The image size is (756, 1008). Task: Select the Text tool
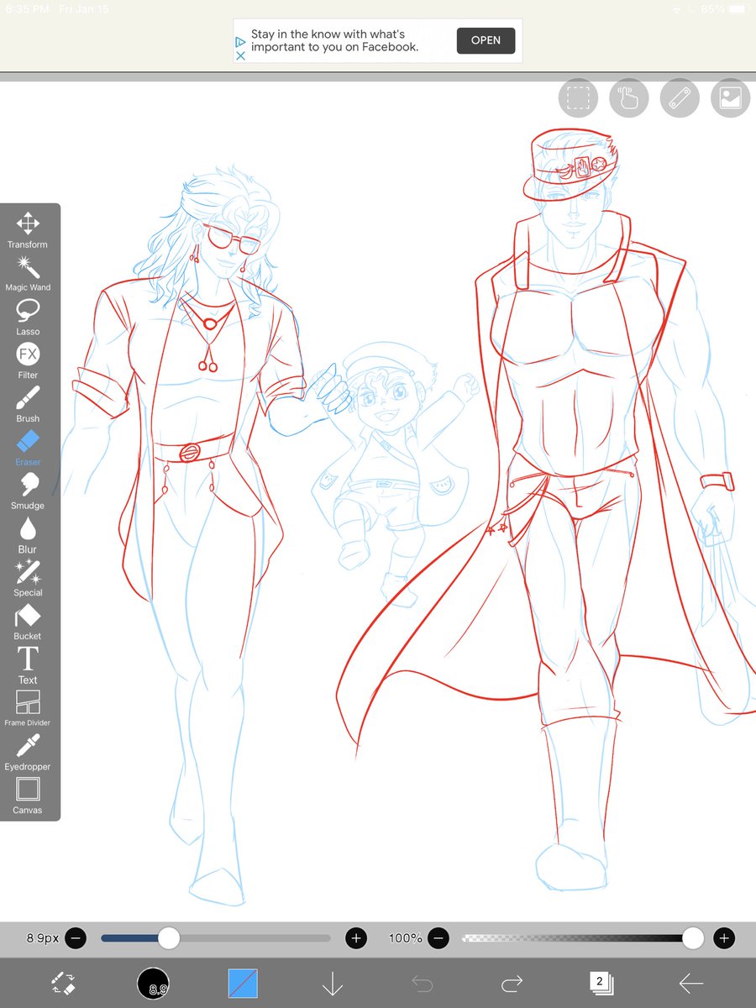pyautogui.click(x=28, y=665)
